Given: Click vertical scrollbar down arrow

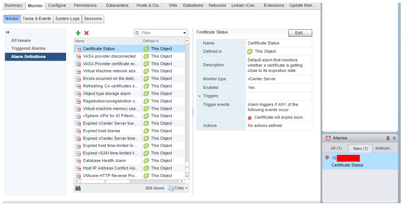Looking at the screenshot, I should (x=187, y=176).
